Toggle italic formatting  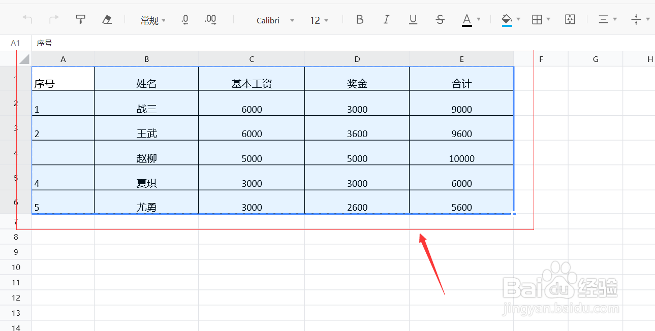coord(386,19)
